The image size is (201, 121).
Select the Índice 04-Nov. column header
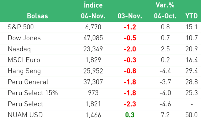93,10
